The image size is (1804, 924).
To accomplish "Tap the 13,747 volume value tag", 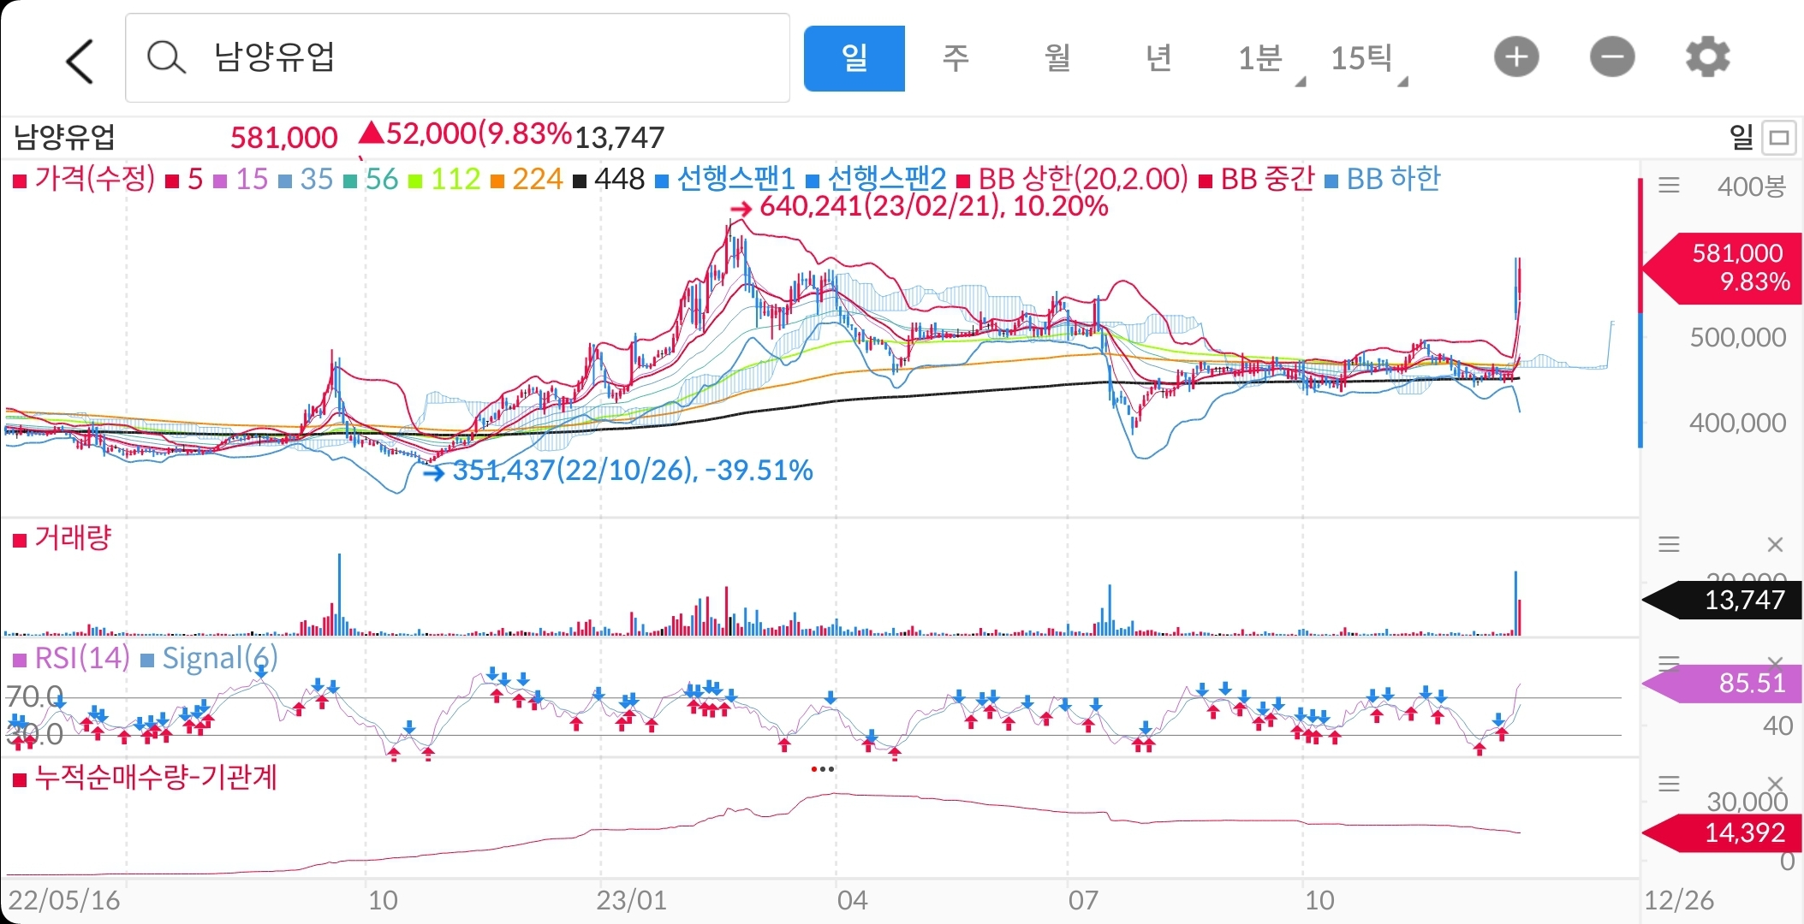I will click(x=1723, y=600).
